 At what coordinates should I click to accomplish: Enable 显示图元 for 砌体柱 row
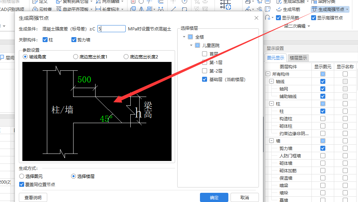click(x=323, y=126)
